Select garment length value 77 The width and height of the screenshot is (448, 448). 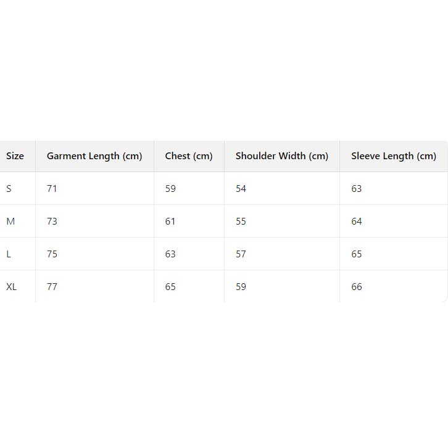coord(52,287)
